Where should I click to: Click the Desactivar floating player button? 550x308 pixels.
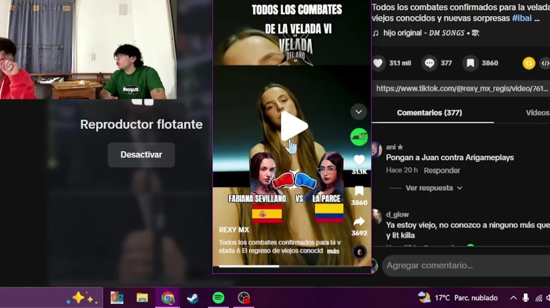(x=141, y=155)
